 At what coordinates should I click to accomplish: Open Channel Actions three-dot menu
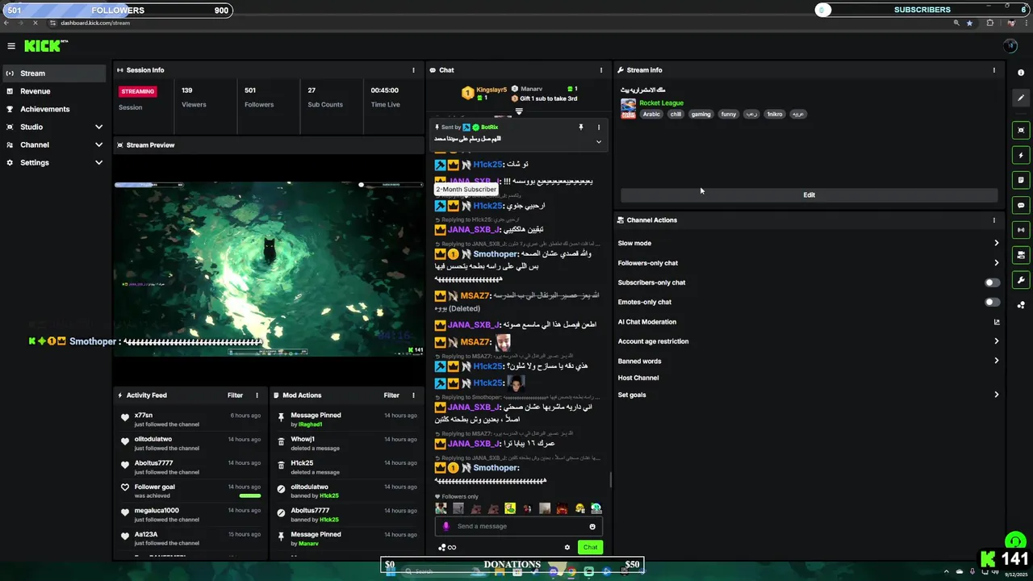pos(993,219)
